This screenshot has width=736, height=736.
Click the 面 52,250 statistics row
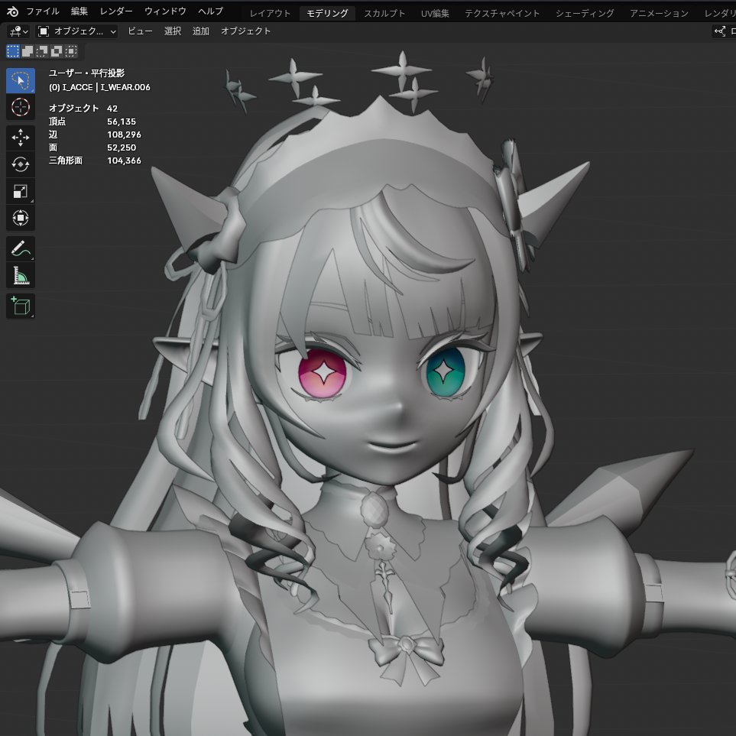pos(92,148)
